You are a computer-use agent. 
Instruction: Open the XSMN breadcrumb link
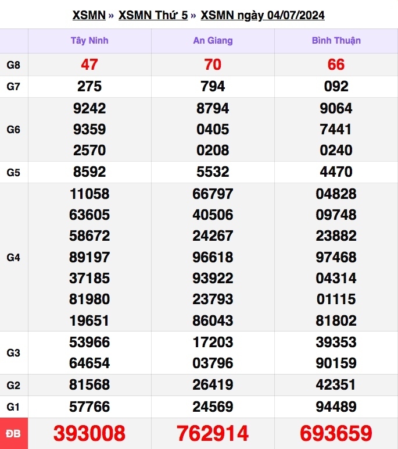pos(89,15)
